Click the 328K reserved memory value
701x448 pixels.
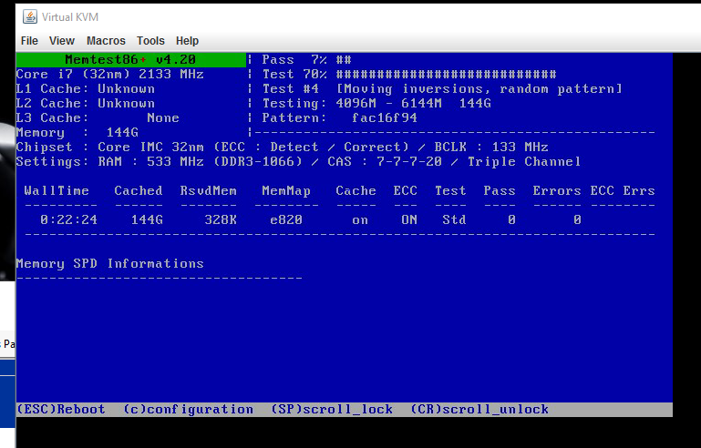tap(221, 219)
